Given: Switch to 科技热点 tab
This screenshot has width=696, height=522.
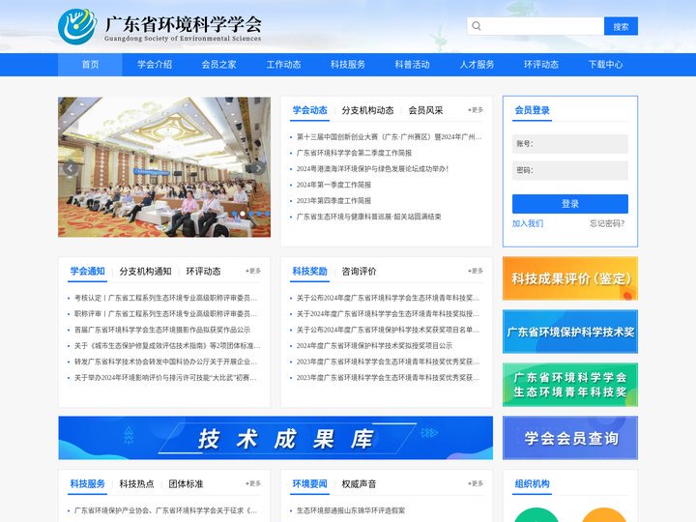Looking at the screenshot, I should 136,484.
